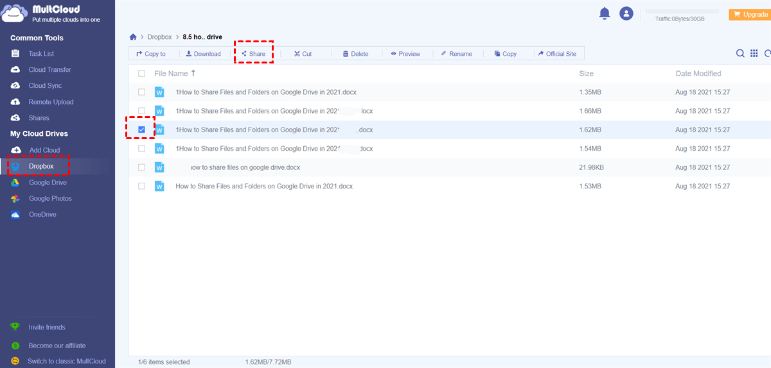Cut the selected file
Viewport: 771px width, 368px height.
[303, 54]
